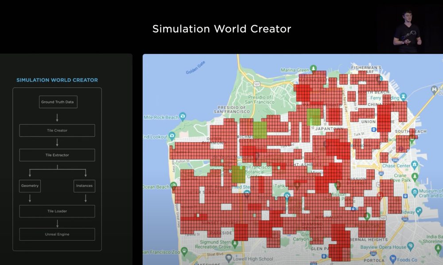443x265 pixels.
Task: Click the Tile Extractor step
Action: [57, 155]
